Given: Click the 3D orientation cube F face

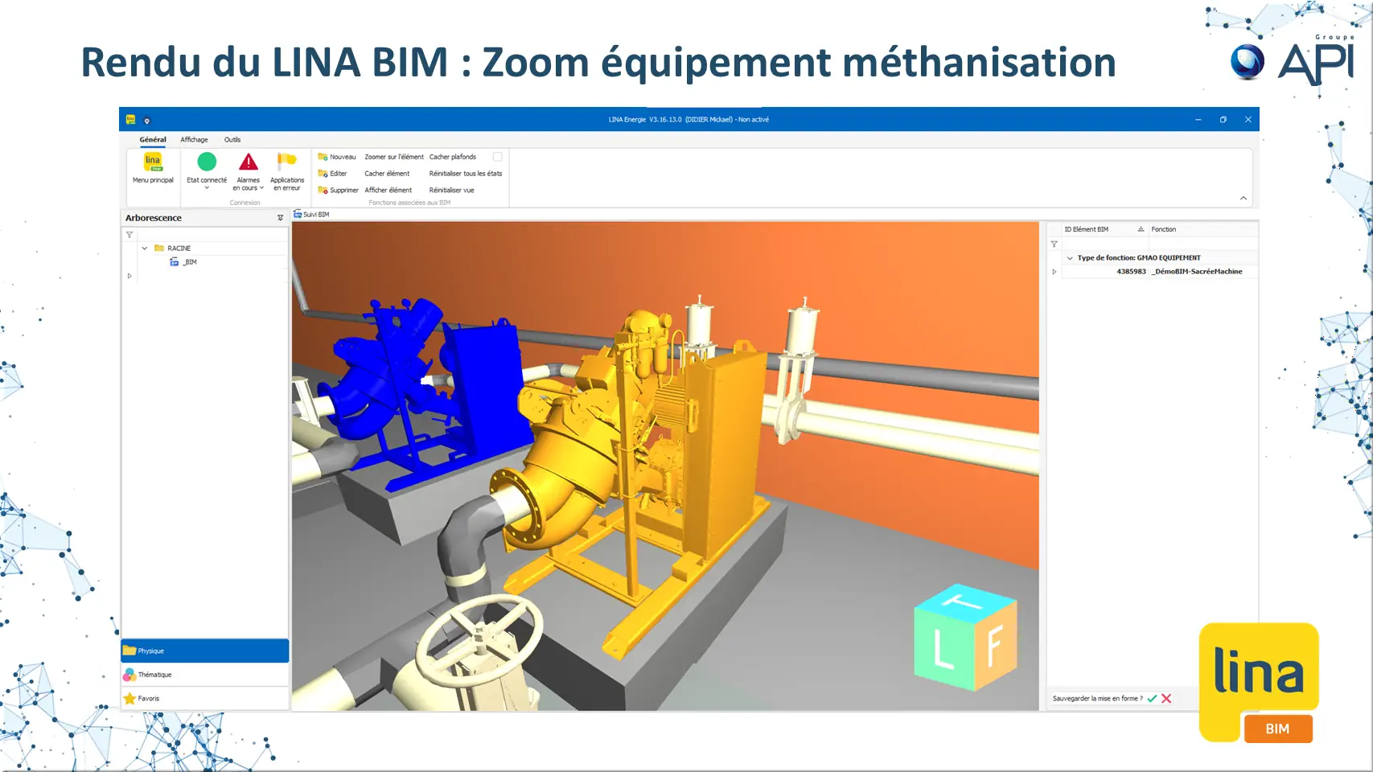Looking at the screenshot, I should pos(996,645).
